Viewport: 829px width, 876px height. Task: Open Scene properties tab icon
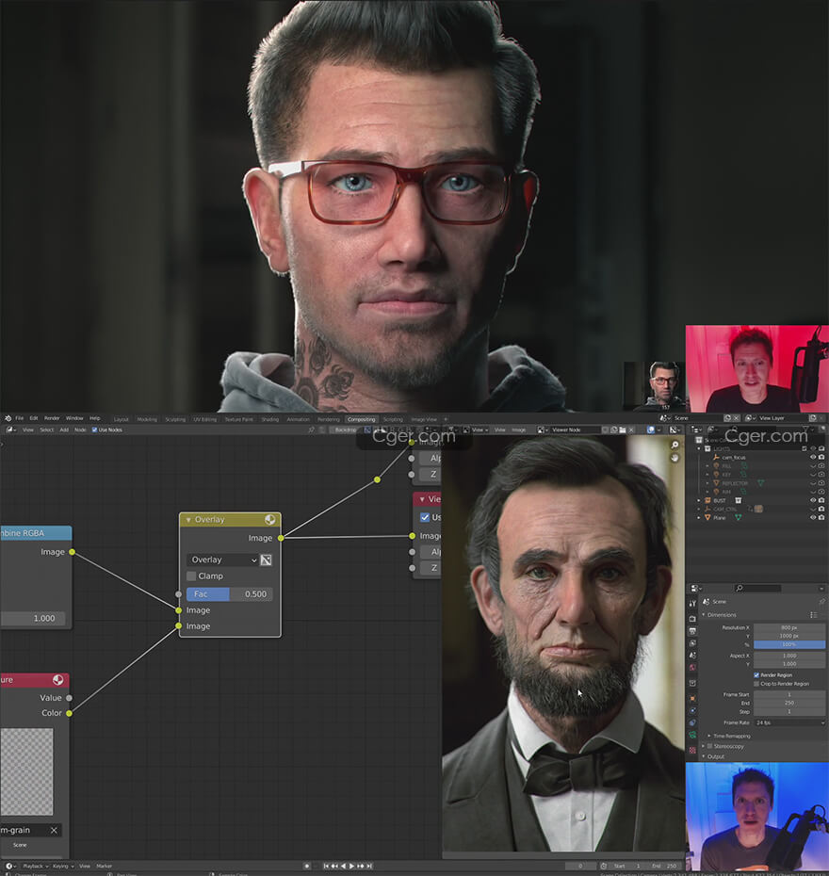692,656
